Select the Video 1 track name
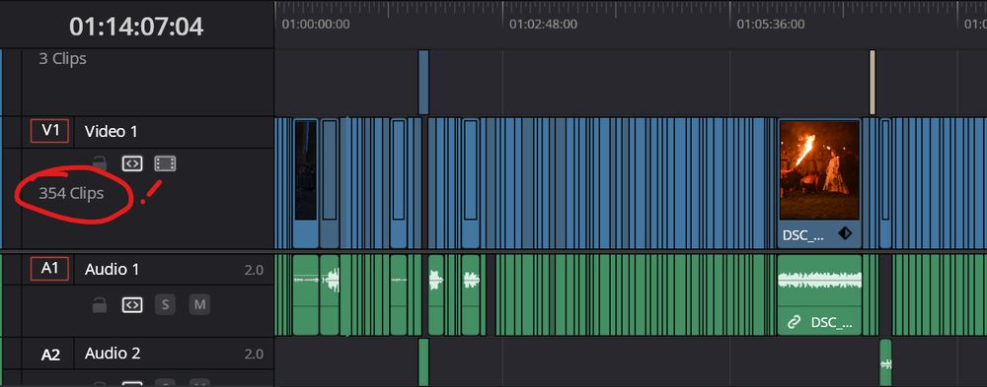This screenshot has height=387, width=987. tap(111, 131)
